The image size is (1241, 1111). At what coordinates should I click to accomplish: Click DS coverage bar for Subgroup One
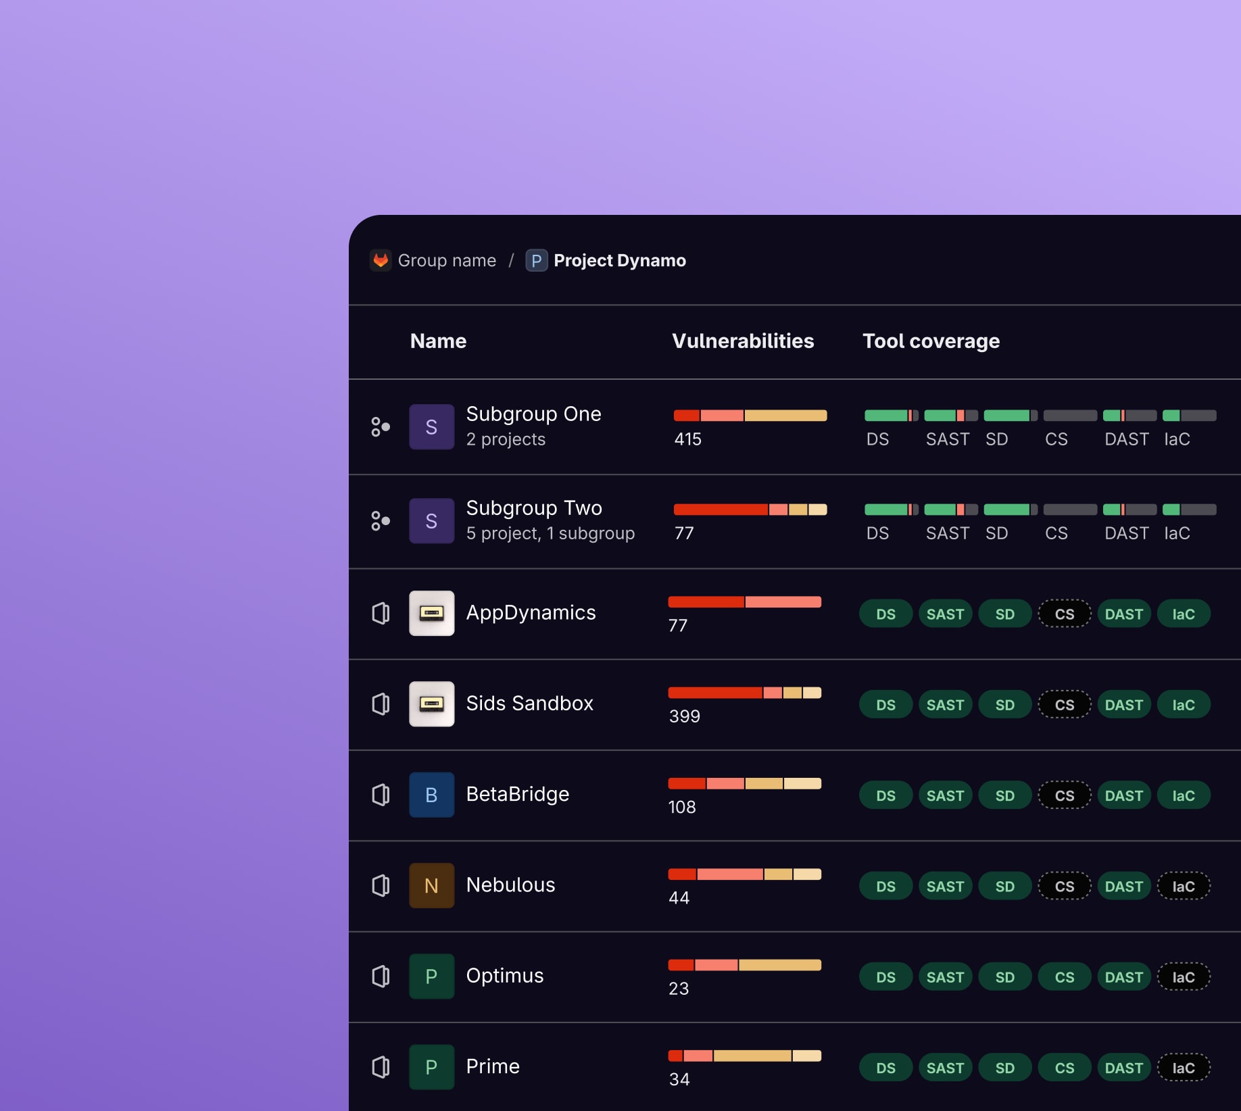point(892,416)
